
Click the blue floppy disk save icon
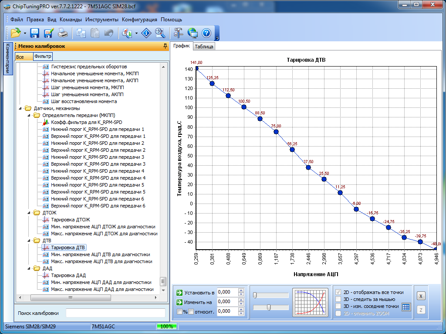(35, 33)
